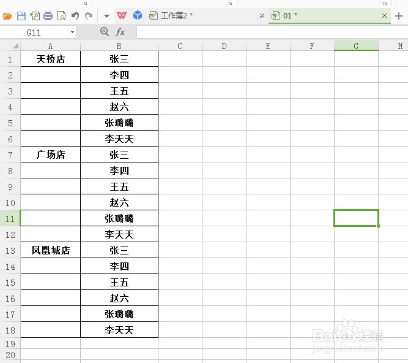Select all cells via corner triangle
This screenshot has height=363, width=408.
[15, 46]
